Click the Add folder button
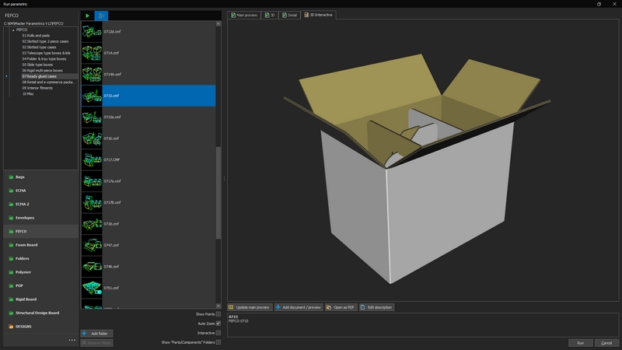 coord(97,333)
